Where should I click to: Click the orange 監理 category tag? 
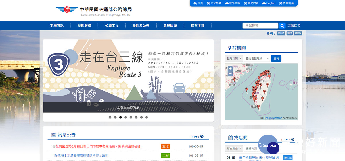point(166,146)
